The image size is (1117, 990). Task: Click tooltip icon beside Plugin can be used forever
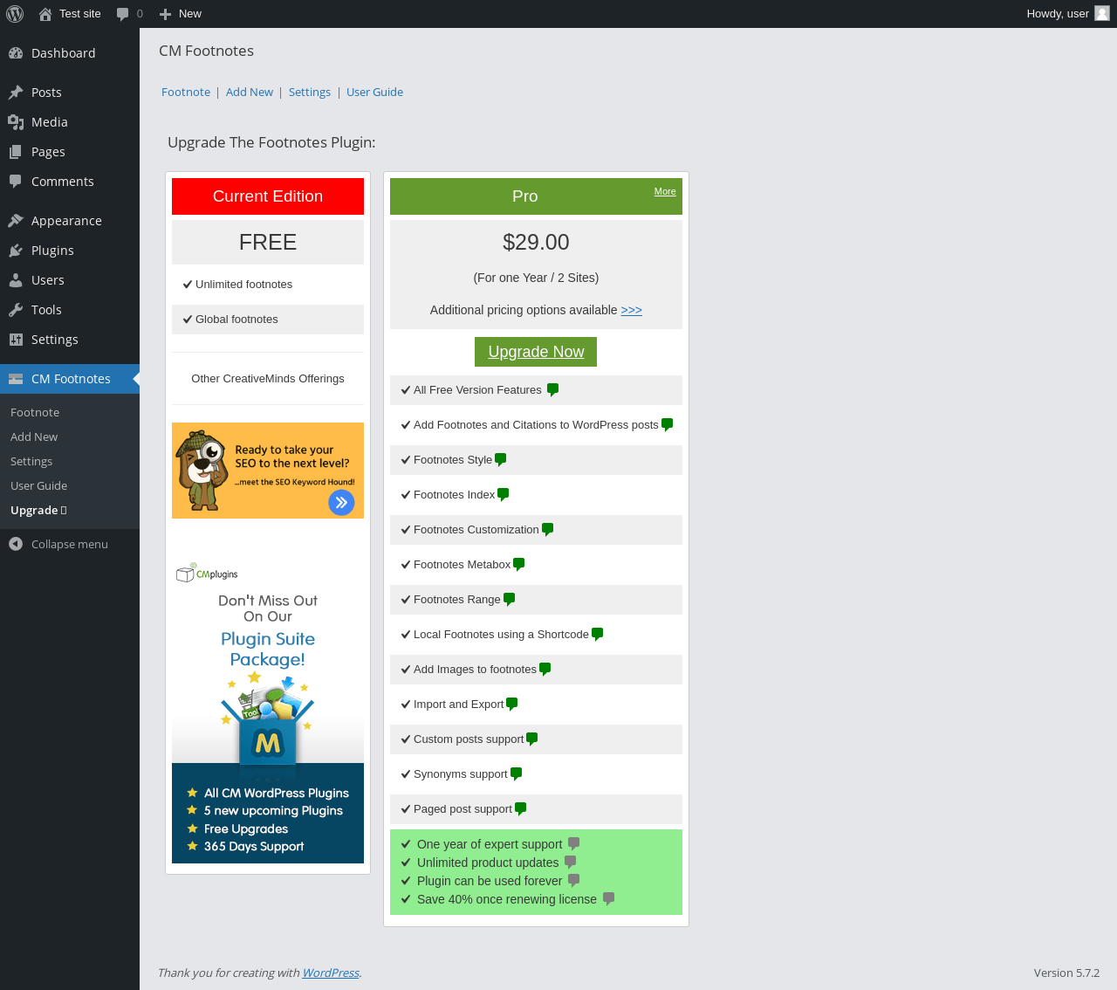(x=574, y=881)
